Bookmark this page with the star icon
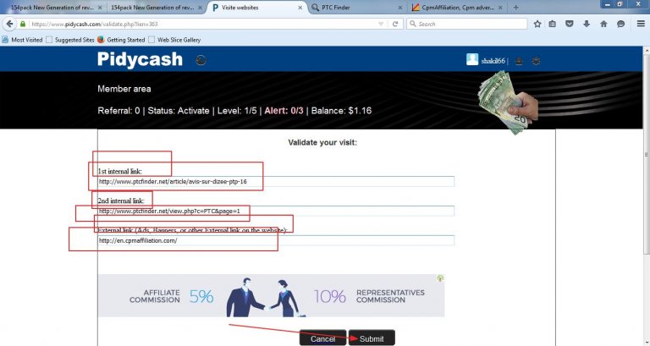The height and width of the screenshot is (346, 650). tap(537, 24)
